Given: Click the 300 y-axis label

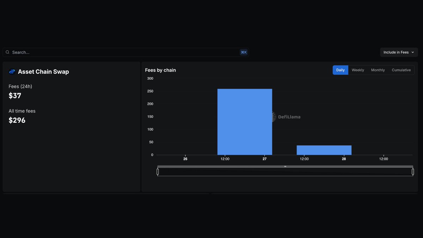Looking at the screenshot, I should (150, 78).
